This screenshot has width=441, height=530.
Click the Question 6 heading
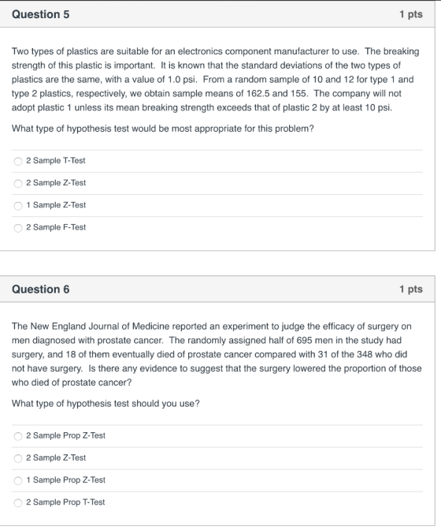pyautogui.click(x=40, y=289)
